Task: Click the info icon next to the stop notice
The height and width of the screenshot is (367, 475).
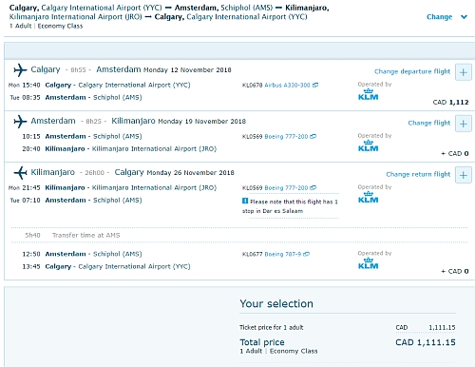Action: (x=245, y=201)
